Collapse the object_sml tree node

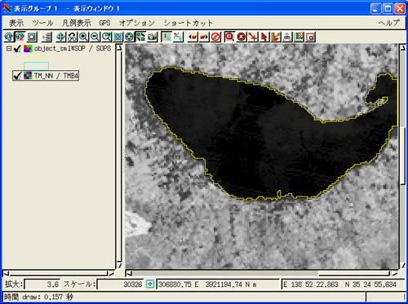point(9,48)
